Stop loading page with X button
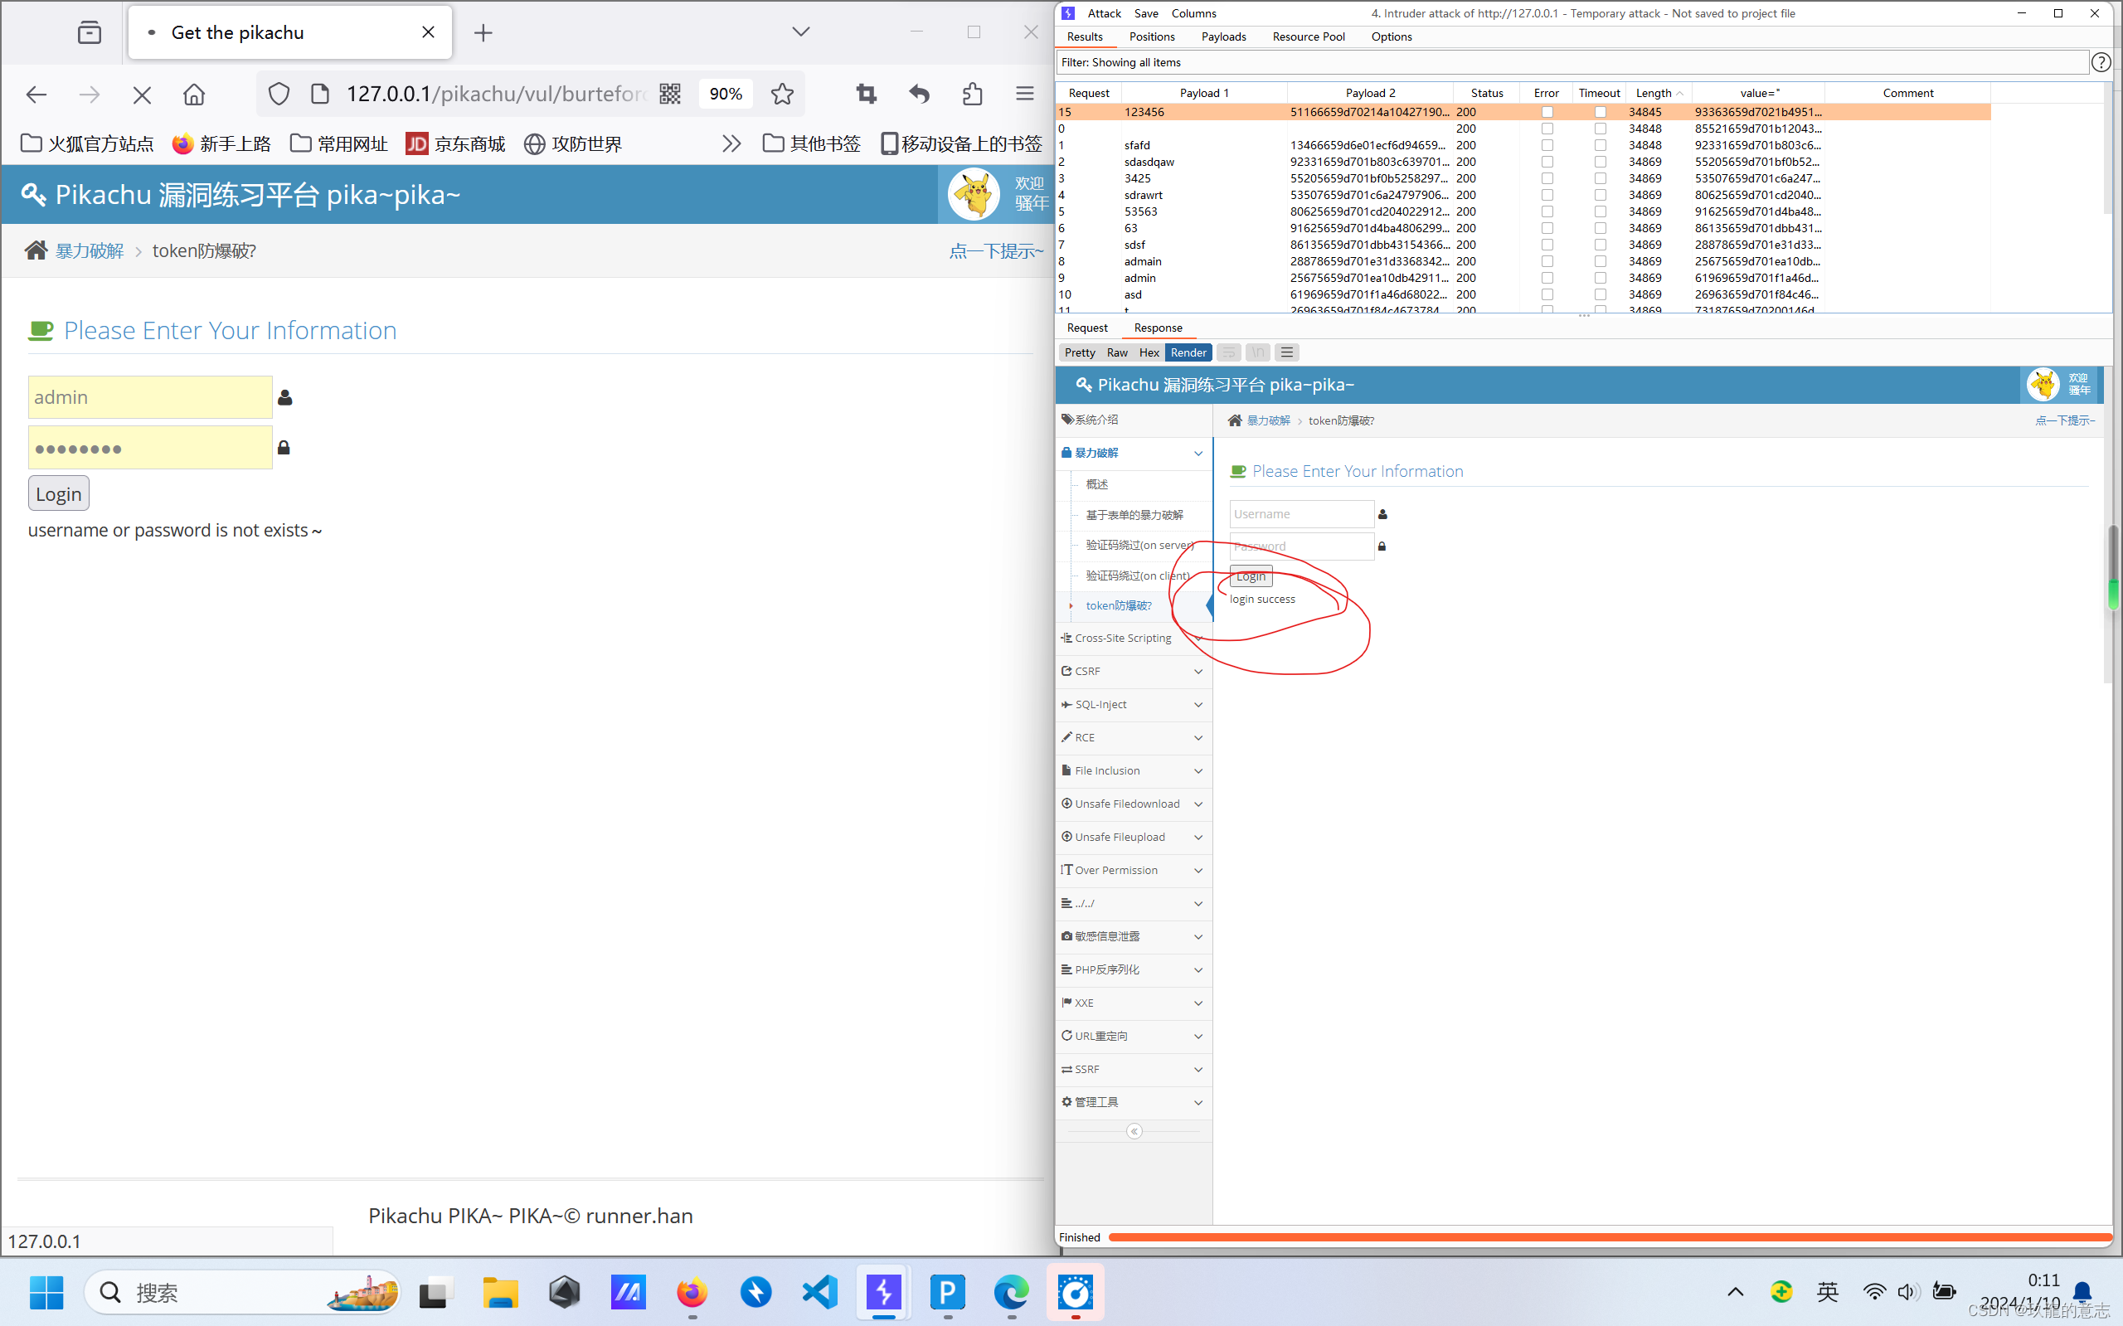 (141, 94)
